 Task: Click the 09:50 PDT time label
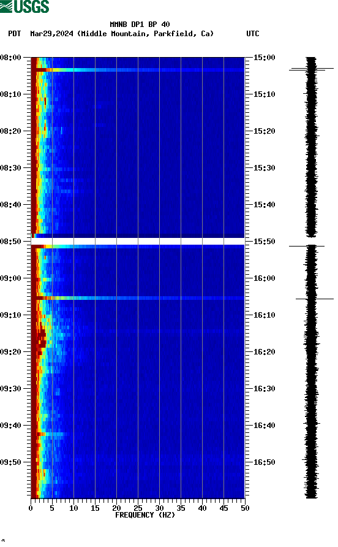coord(10,462)
